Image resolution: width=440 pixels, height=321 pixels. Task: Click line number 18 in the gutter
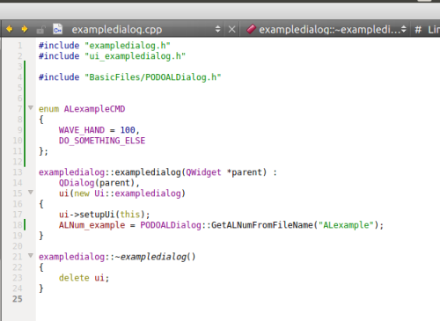coord(18,225)
